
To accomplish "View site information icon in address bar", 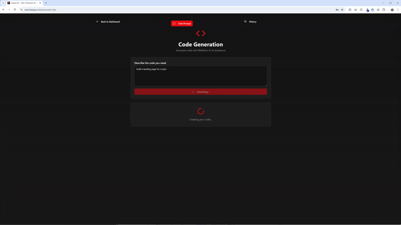I will pyautogui.click(x=22, y=9).
